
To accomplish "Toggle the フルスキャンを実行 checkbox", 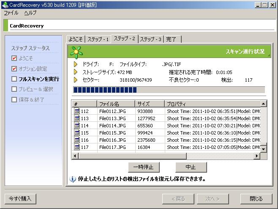I will 14,79.
